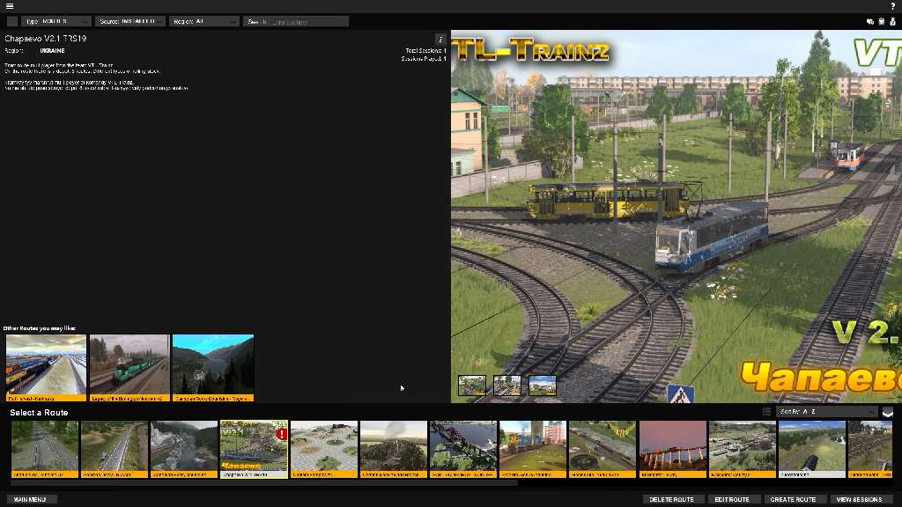Open the Region filter dropdown
This screenshot has width=902, height=507.
(x=203, y=21)
